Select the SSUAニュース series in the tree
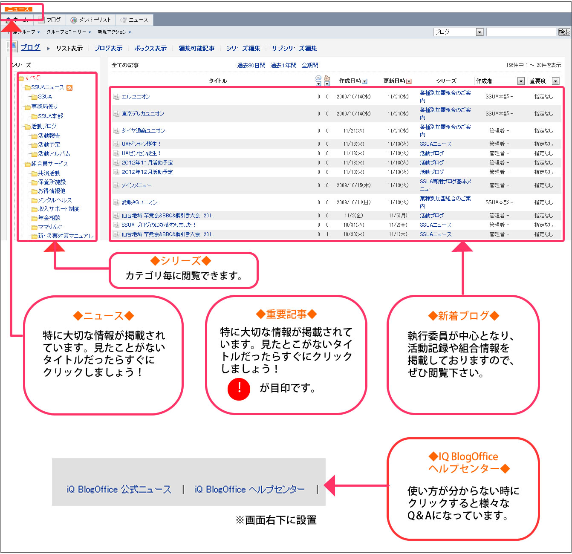 (x=47, y=87)
